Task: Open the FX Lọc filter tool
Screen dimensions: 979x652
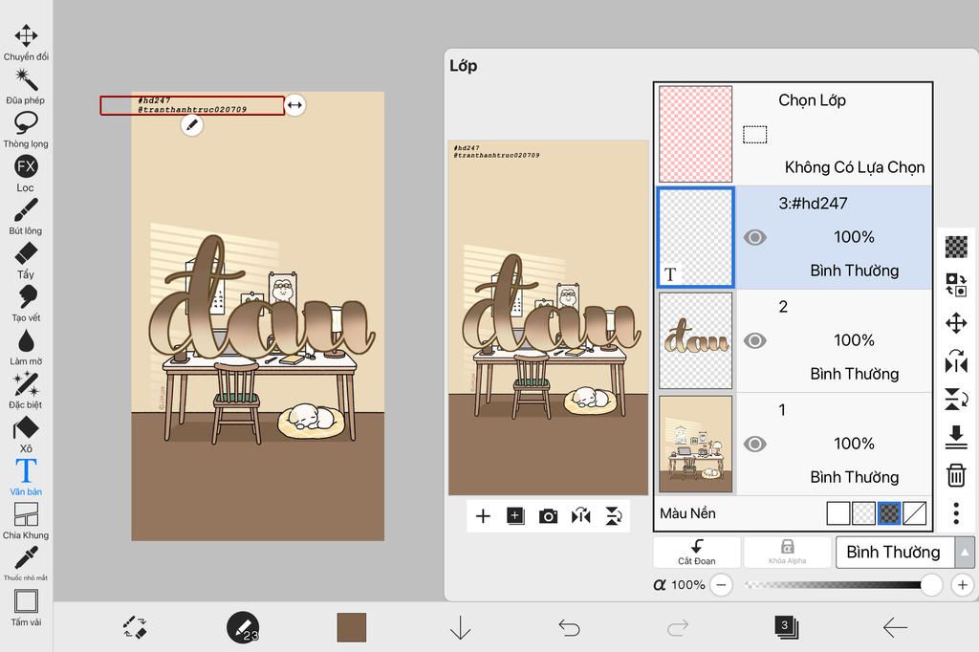Action: coord(26,174)
